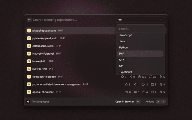This screenshot has height=120, width=192.
Task: Click the back arrow button
Action: coord(29,20)
